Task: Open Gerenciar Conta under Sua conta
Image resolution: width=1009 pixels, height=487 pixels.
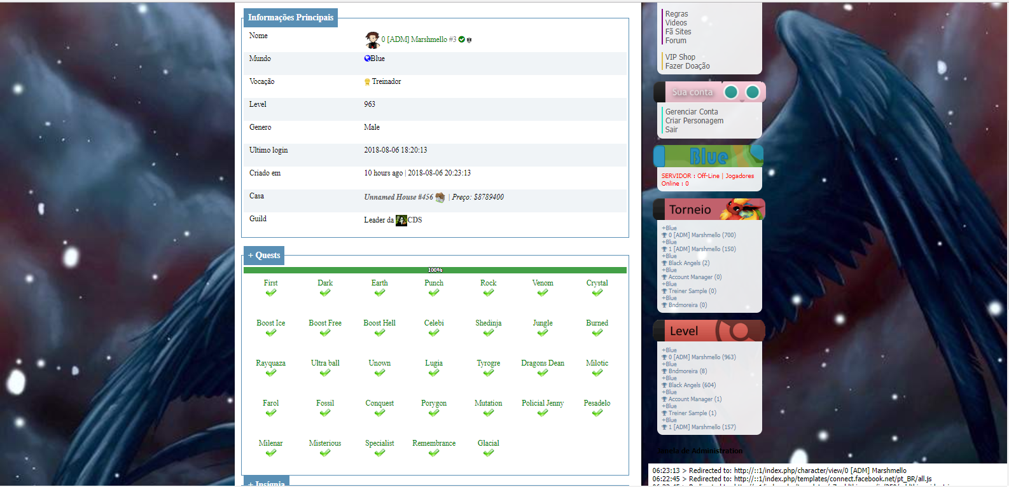Action: click(692, 112)
